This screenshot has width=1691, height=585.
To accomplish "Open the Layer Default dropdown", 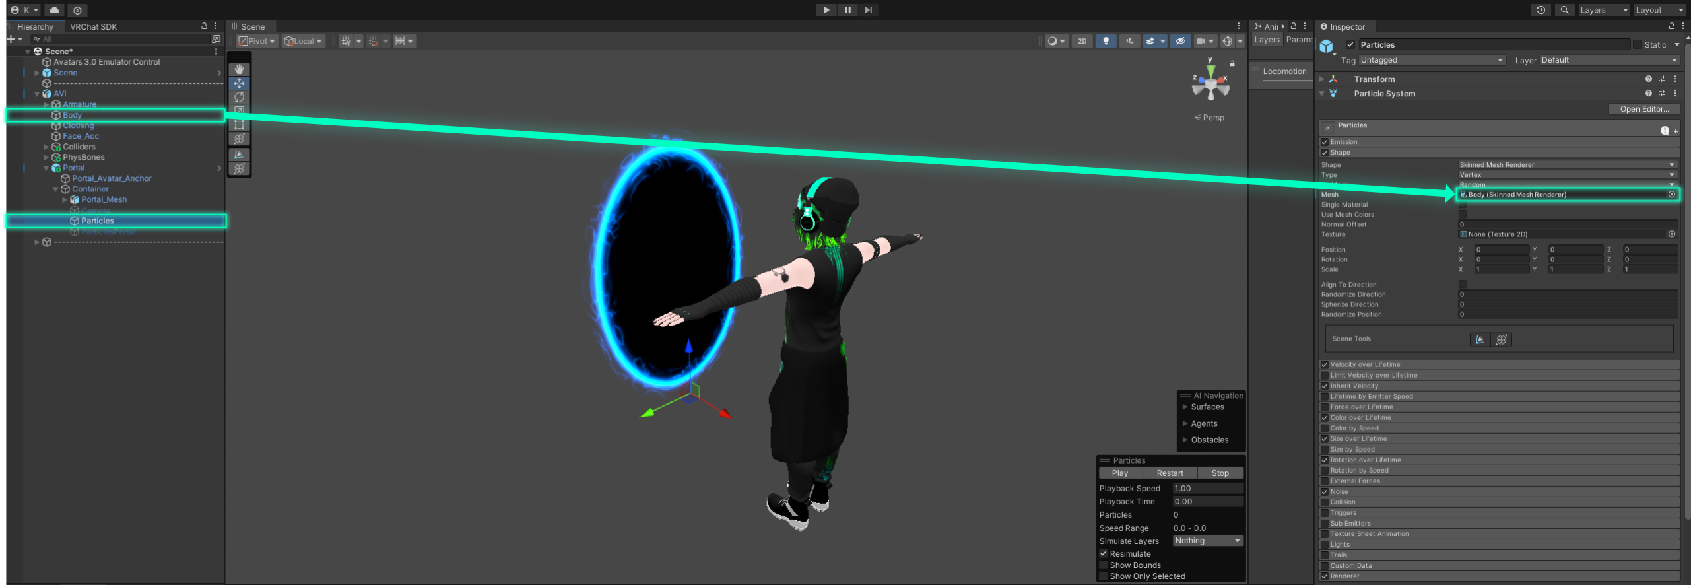I will point(1609,60).
